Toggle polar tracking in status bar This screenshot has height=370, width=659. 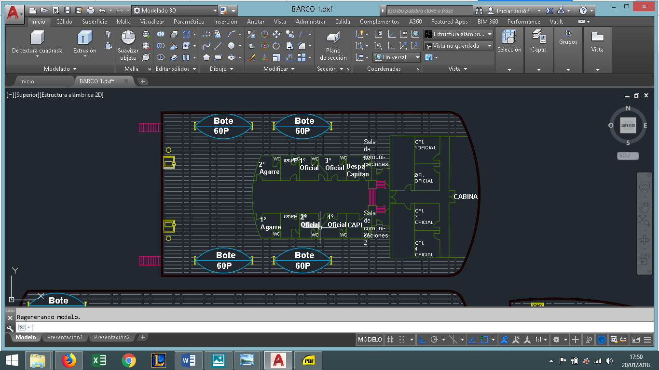click(434, 340)
